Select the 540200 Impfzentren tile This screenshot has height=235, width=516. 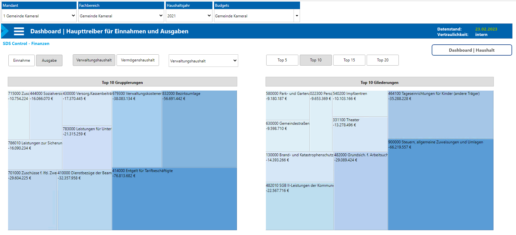coord(360,104)
